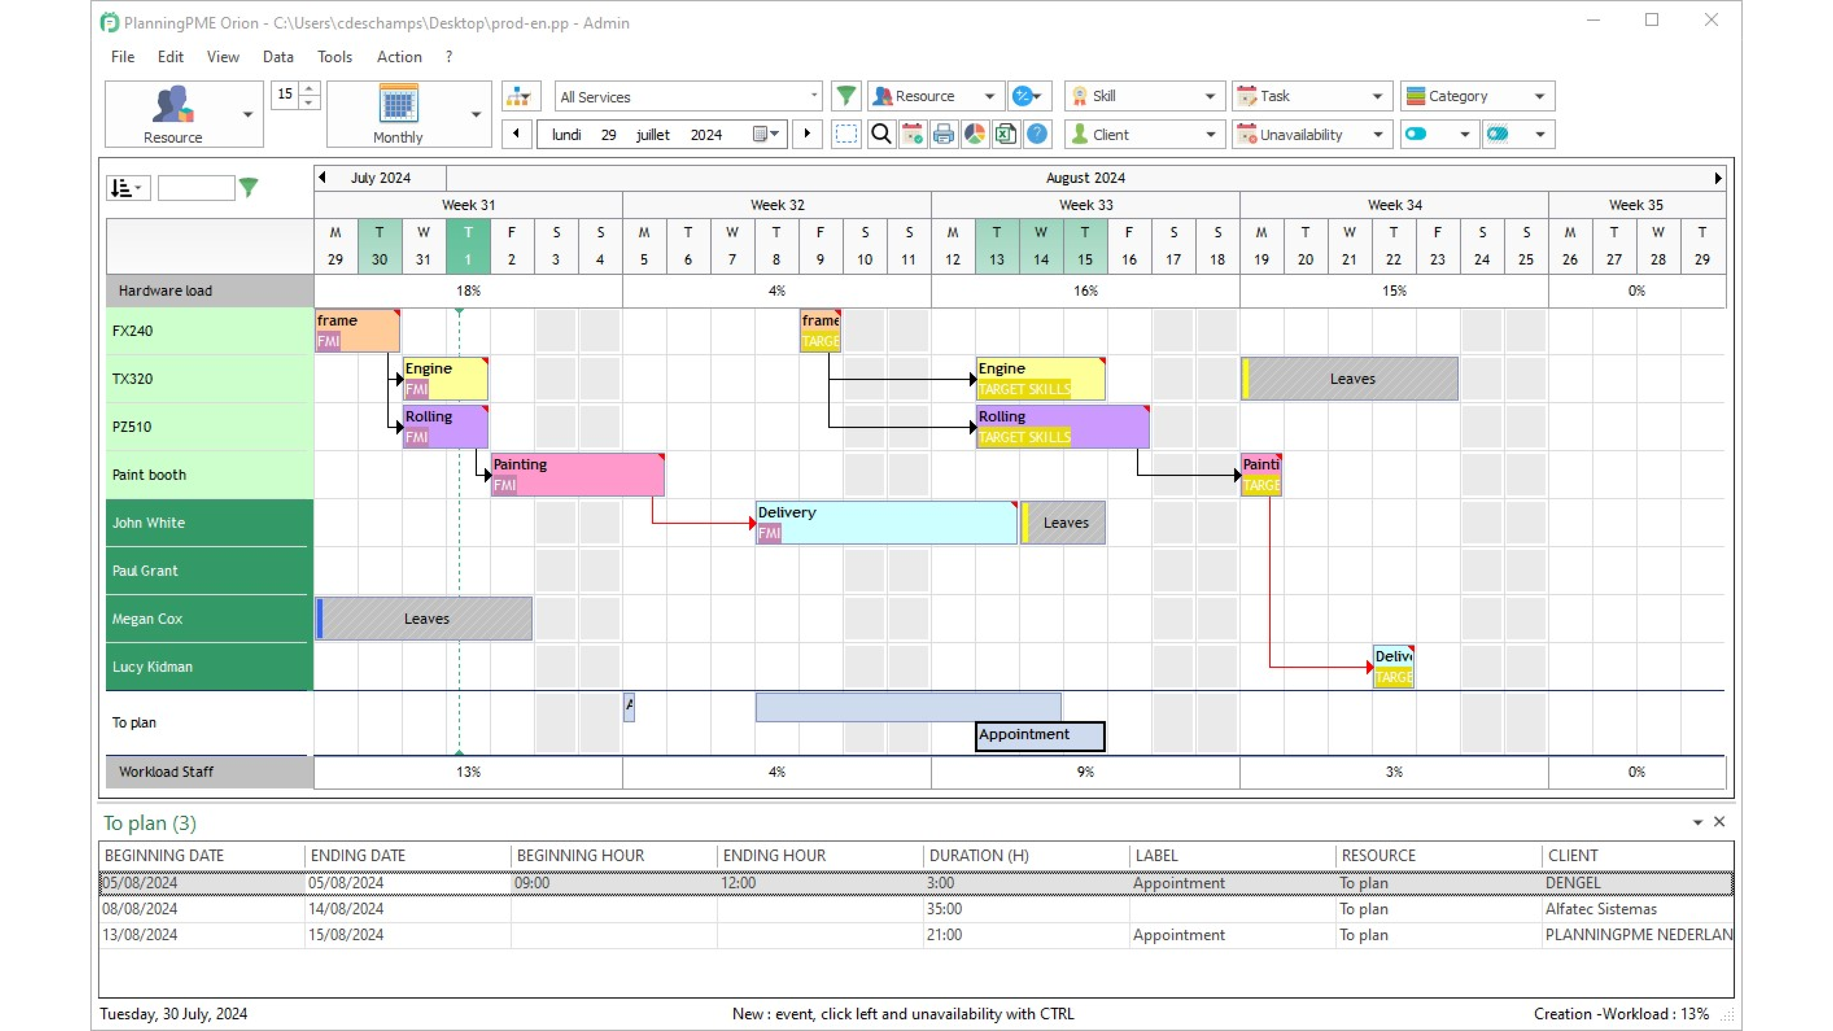The image size is (1833, 1031).
Task: Go to next period with right arrow
Action: pos(807,134)
